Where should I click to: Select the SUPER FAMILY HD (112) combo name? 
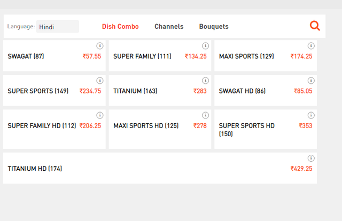pyautogui.click(x=42, y=125)
